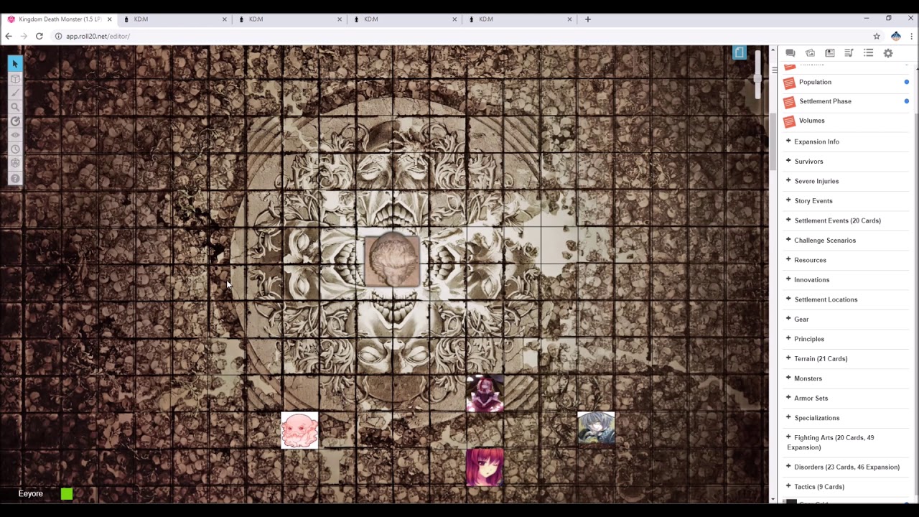Switch to the Journal tab
This screenshot has height=517, width=919.
[829, 53]
